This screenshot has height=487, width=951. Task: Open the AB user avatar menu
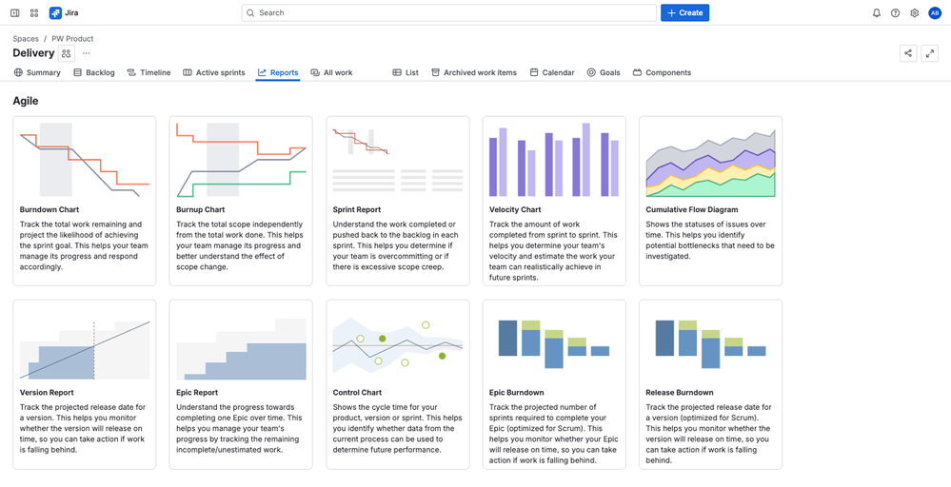click(x=935, y=12)
